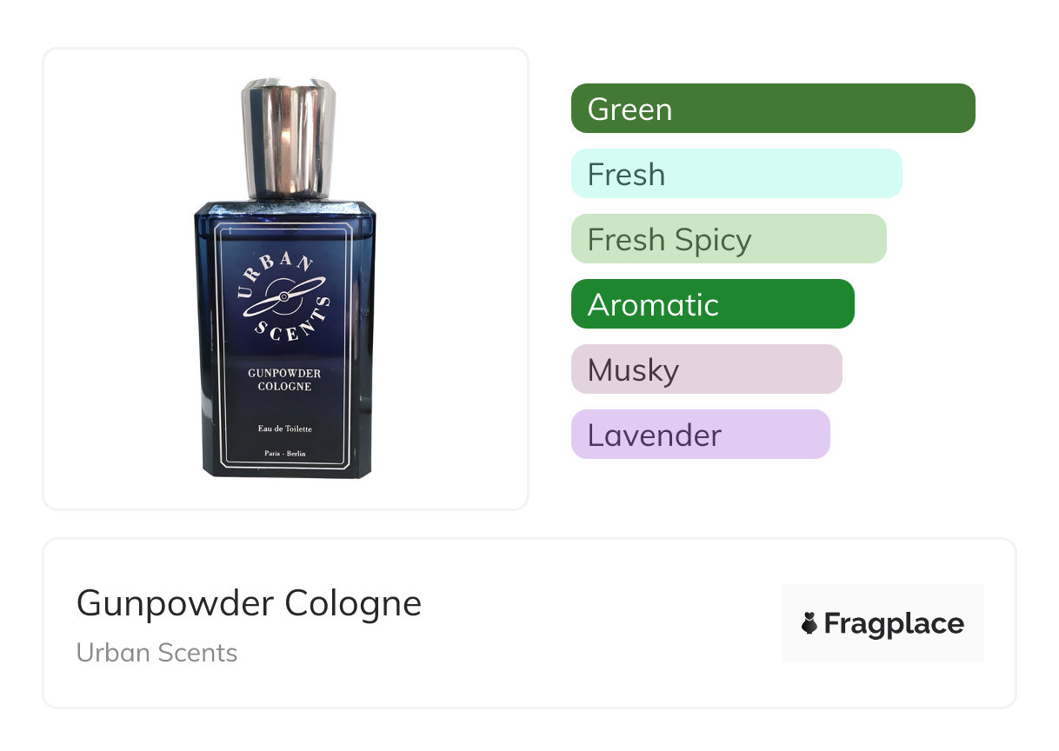Viewport: 1059px width, 751px height.
Task: Click the propeller emblem on the bottle
Action: [284, 296]
